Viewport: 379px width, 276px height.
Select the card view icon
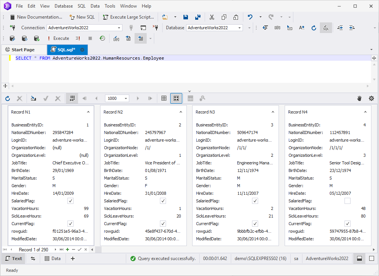176,98
